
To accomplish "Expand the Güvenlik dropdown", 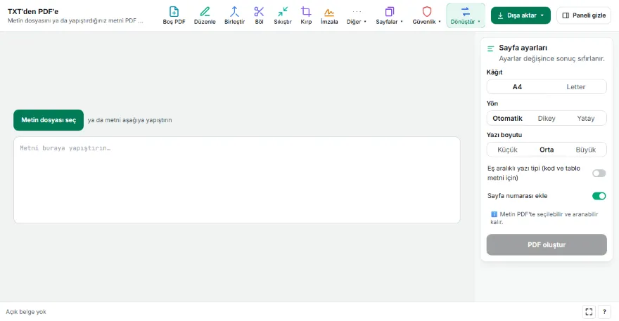I will click(427, 15).
